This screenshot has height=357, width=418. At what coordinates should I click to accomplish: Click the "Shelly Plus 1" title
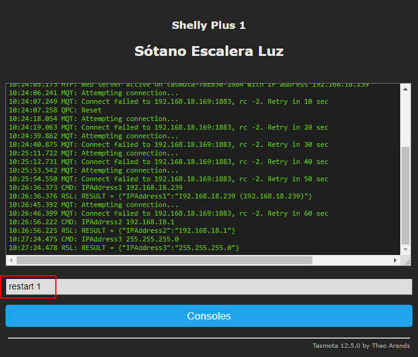click(x=209, y=25)
